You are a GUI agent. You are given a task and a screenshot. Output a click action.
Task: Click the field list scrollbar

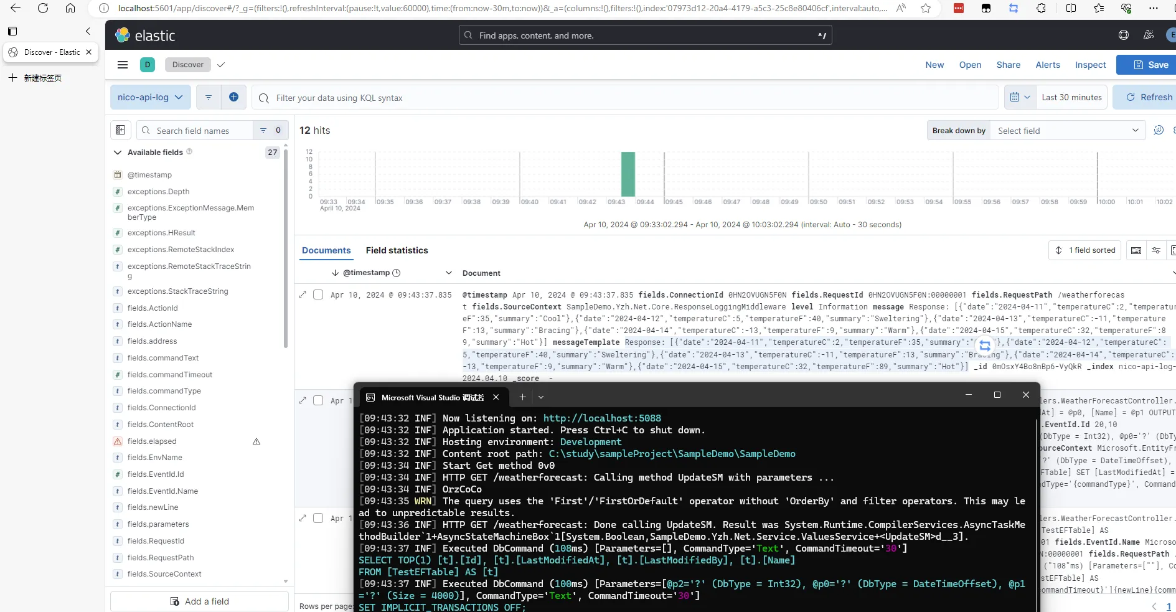click(x=286, y=249)
